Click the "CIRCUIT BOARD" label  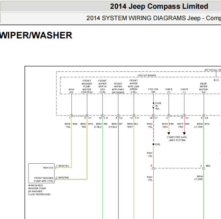coord(147,75)
